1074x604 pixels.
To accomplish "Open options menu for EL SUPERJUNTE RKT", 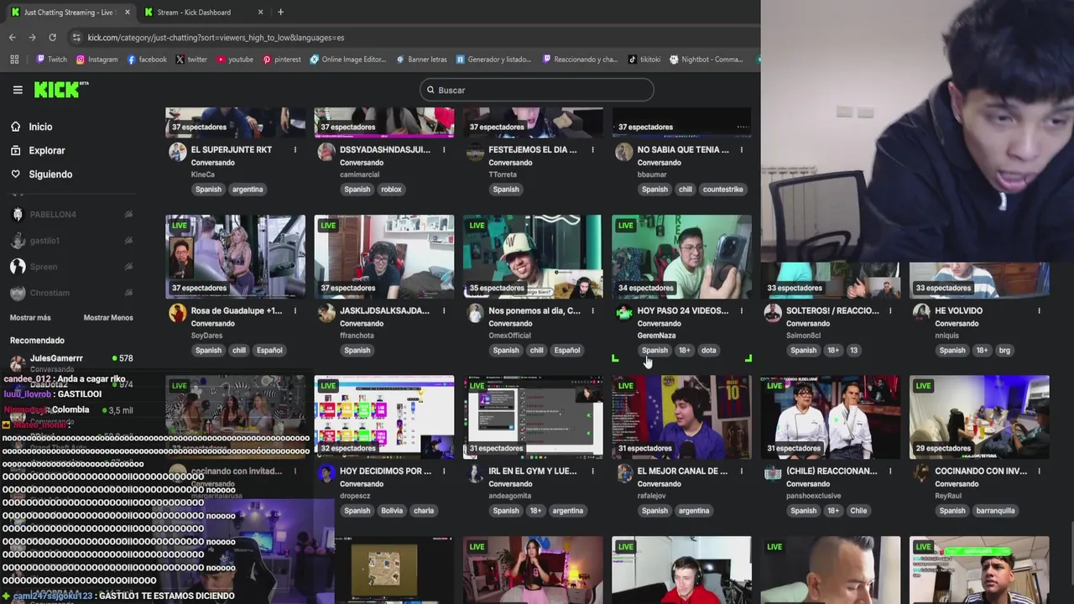I will [295, 149].
